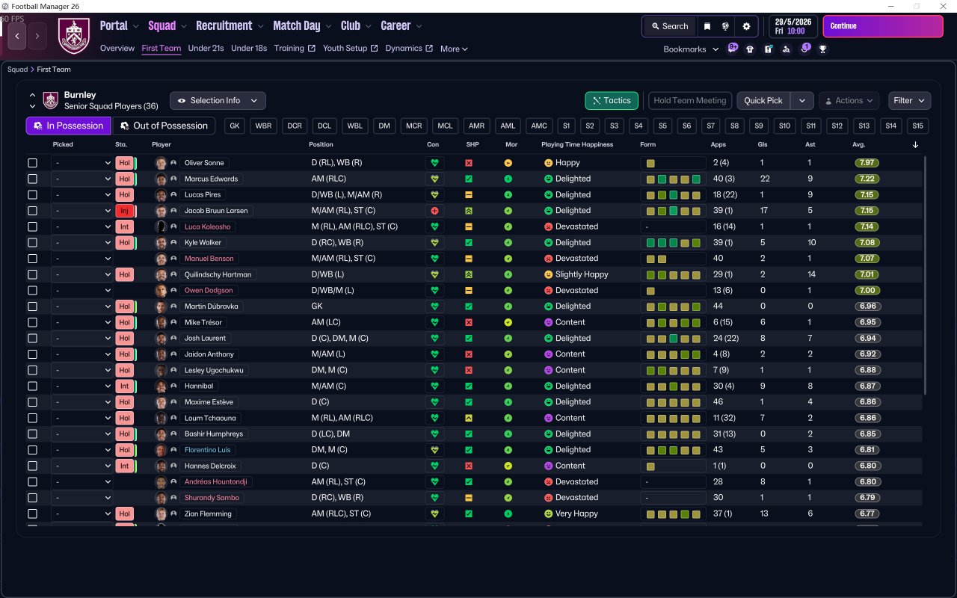Open the scouting person-search icon
The image size is (957, 598).
(786, 49)
